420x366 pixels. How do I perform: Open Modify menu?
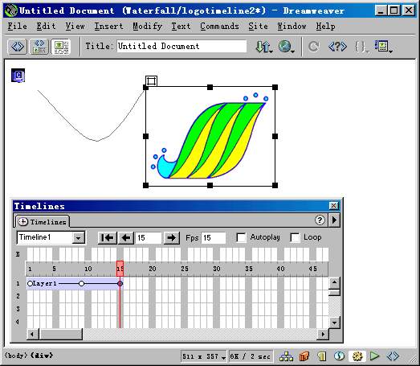pyautogui.click(x=148, y=26)
